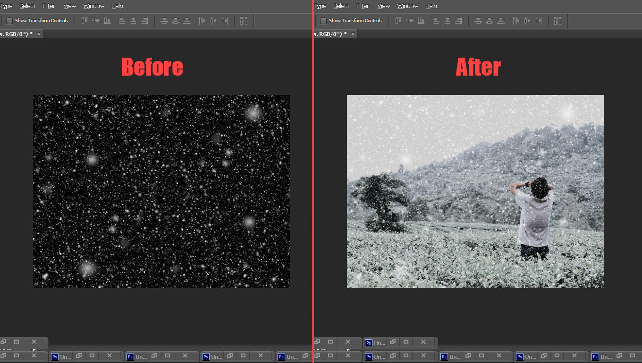Viewport: 642px width, 363px height.
Task: Select the Align vertical centers icon
Action: 96,21
